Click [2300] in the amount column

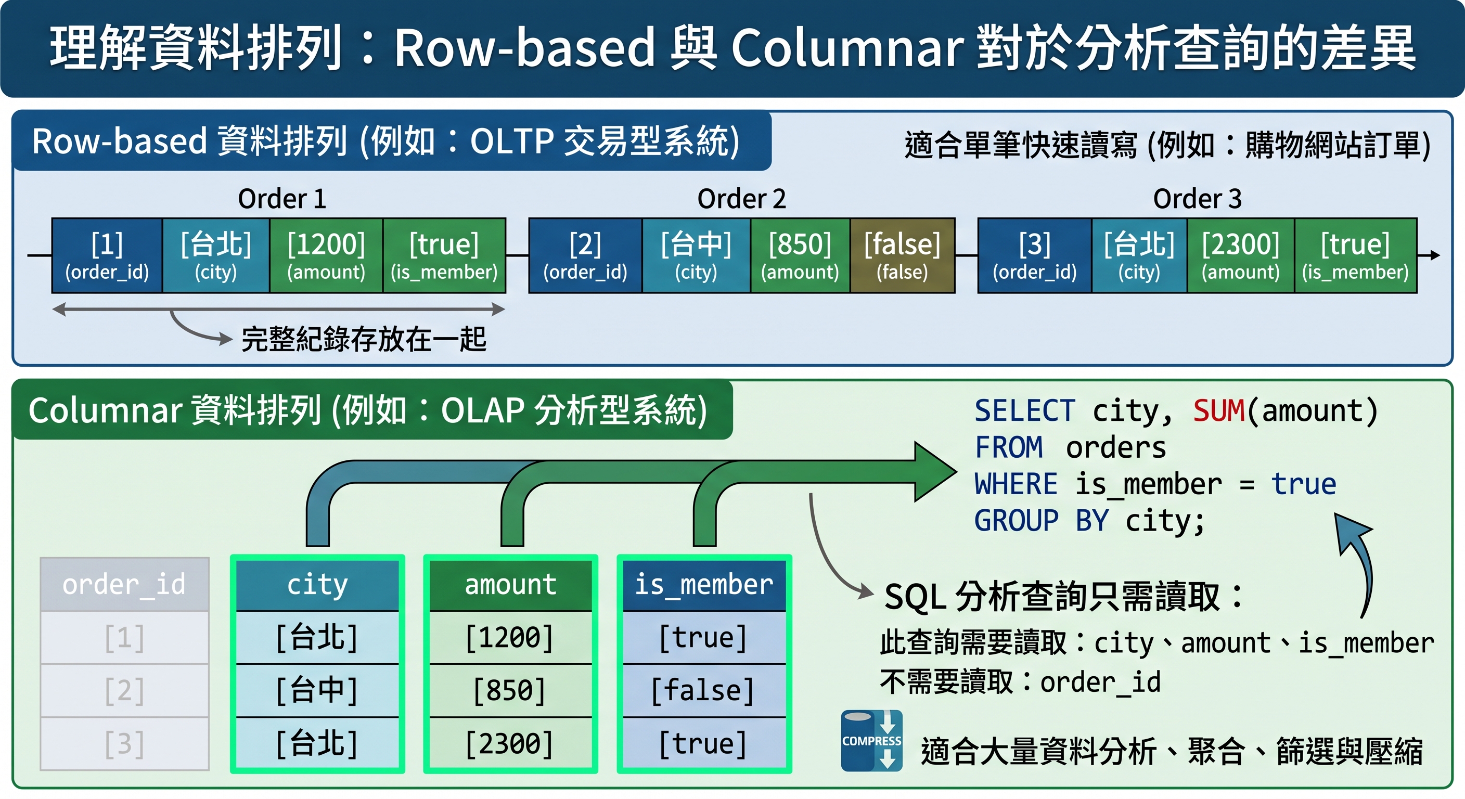click(511, 743)
